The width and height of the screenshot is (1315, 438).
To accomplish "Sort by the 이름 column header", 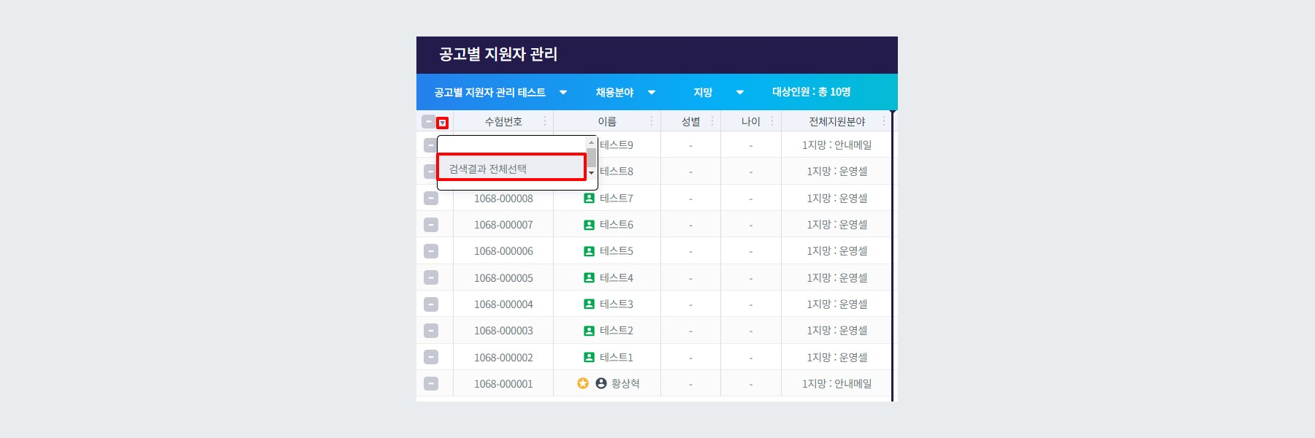I will (607, 121).
